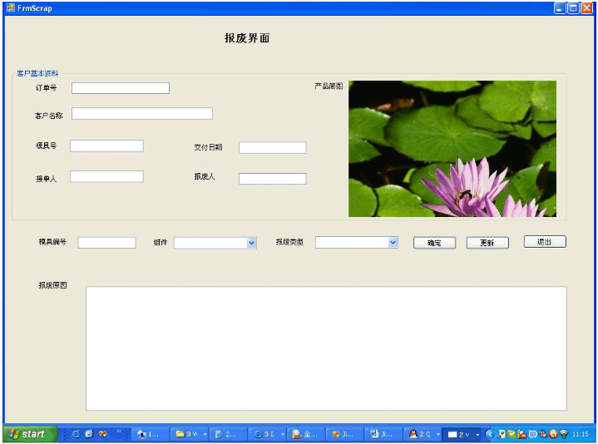The image size is (598, 444).
Task: Click the 交付日期 delivery date field
Action: coord(272,148)
